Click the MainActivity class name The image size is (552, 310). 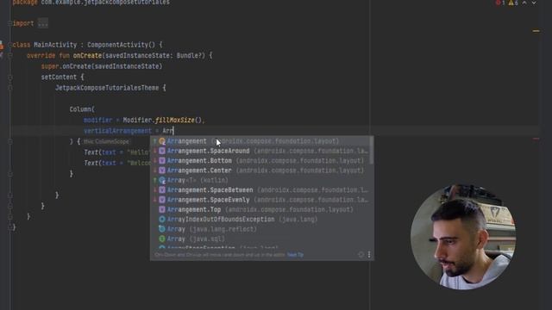coord(55,45)
